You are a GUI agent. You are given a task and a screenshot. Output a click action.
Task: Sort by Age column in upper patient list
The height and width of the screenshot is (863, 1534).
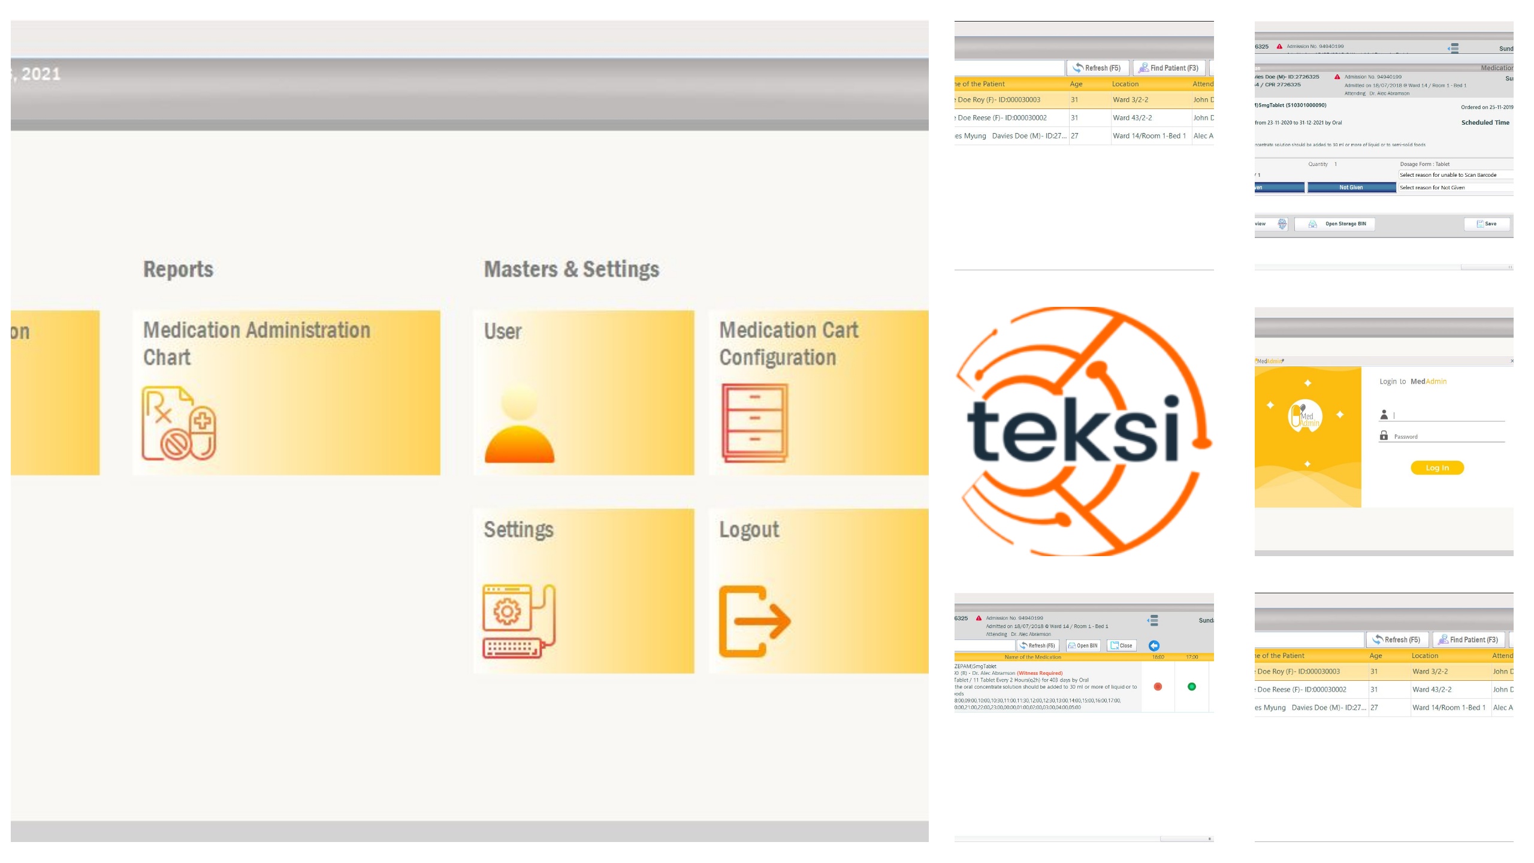click(x=1076, y=84)
